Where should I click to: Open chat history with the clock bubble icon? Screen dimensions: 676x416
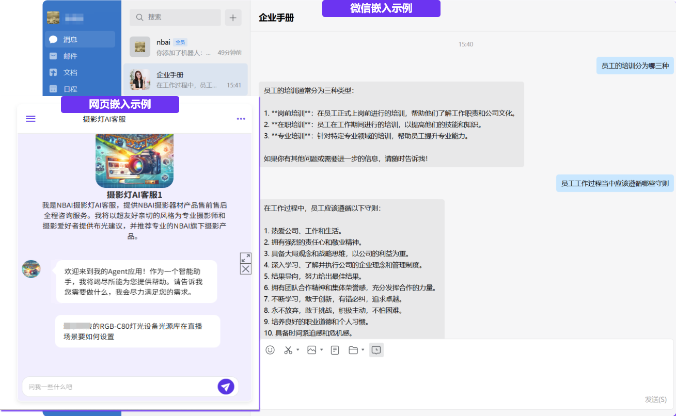coord(376,350)
